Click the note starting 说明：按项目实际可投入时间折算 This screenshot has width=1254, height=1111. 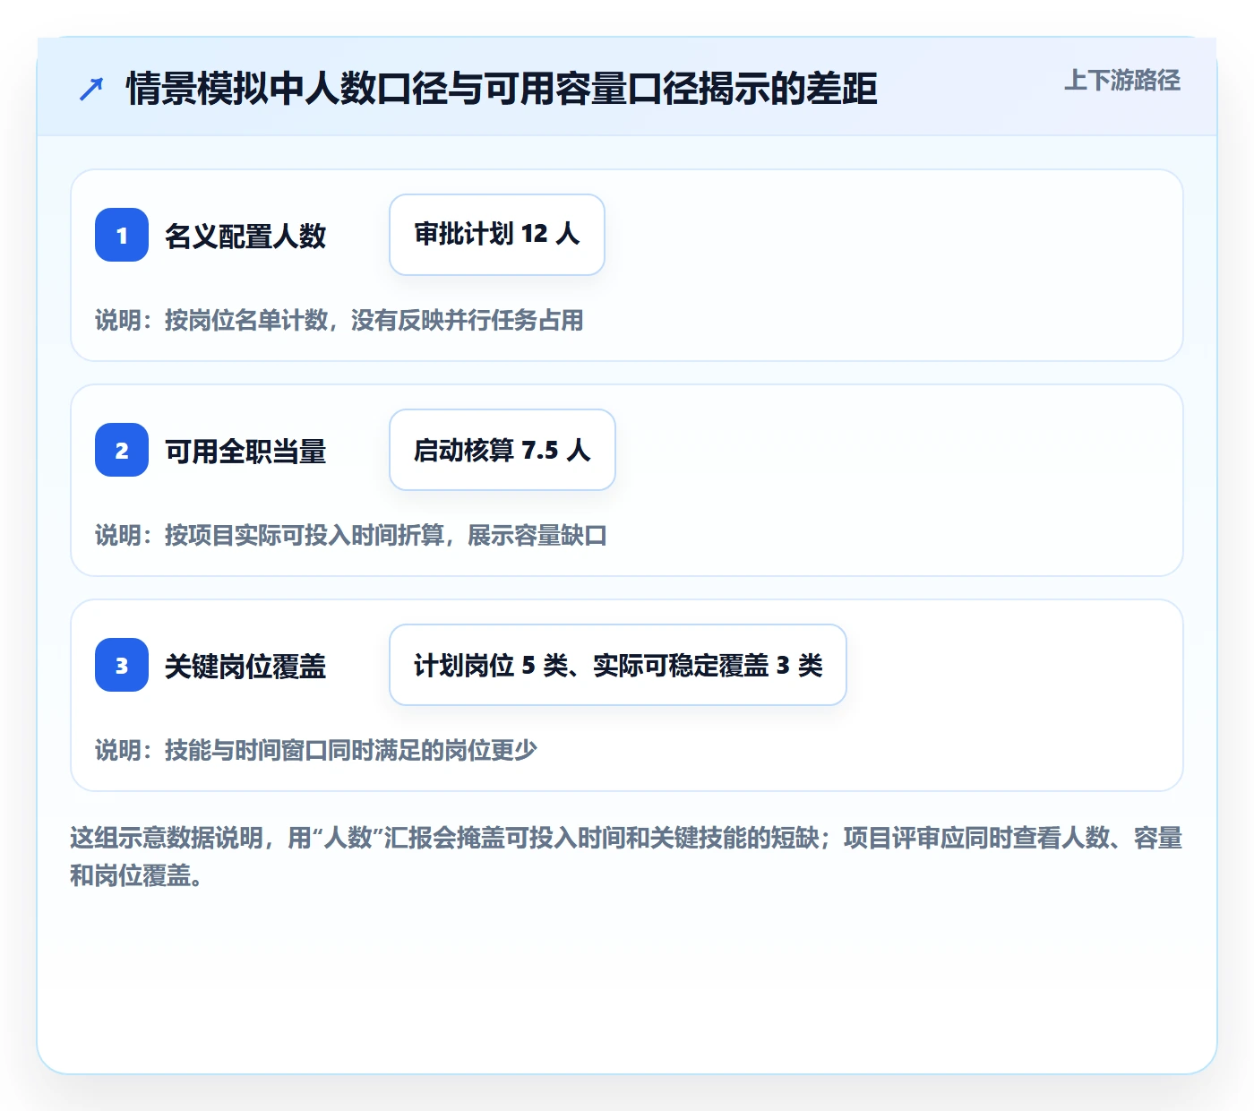pos(351,535)
